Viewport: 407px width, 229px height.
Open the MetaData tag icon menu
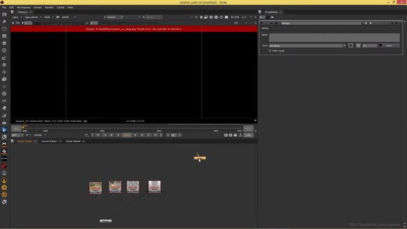coord(4,108)
